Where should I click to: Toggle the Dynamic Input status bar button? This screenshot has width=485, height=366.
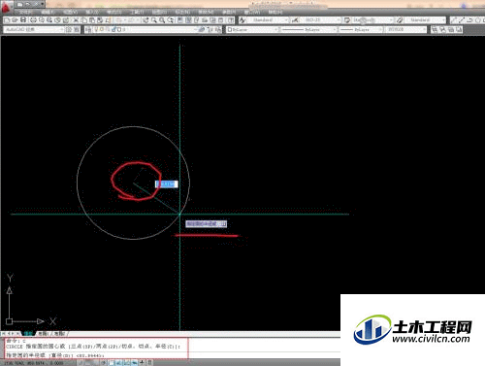click(x=134, y=363)
